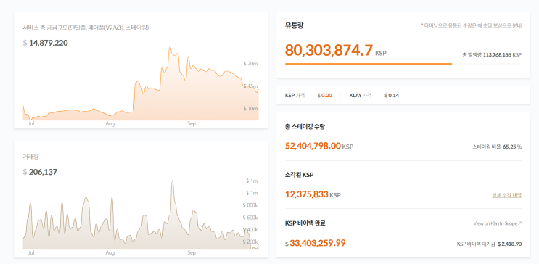The image size is (539, 264).
Task: Click $ 10m axis label on supply chart
Action: click(x=250, y=109)
